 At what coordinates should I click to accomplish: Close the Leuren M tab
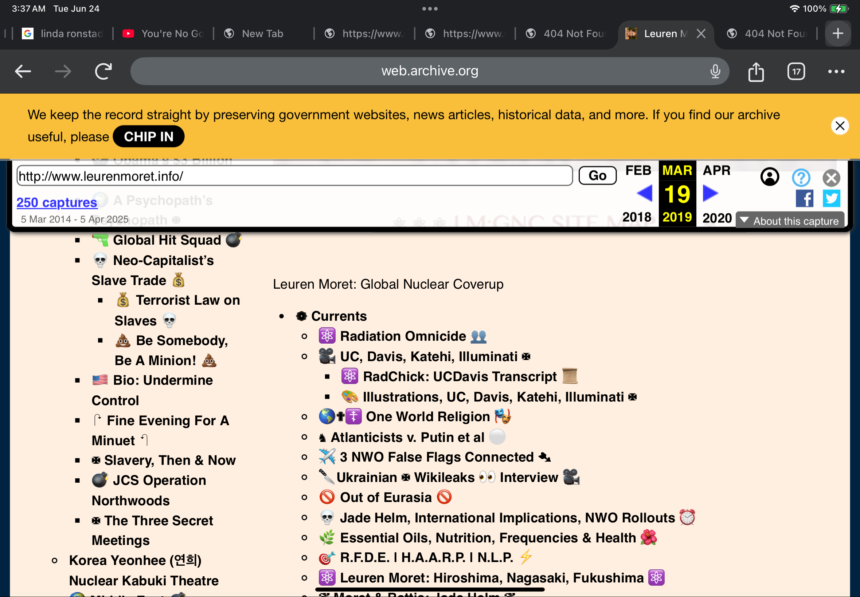701,33
